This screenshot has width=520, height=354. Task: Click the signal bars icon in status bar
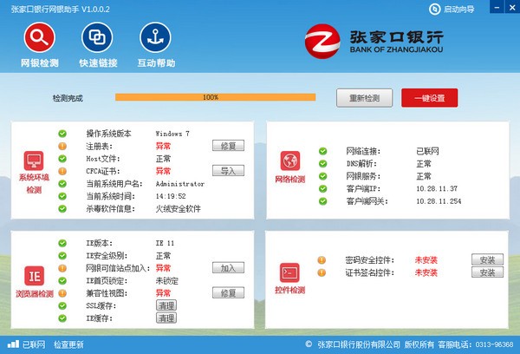tap(13, 344)
